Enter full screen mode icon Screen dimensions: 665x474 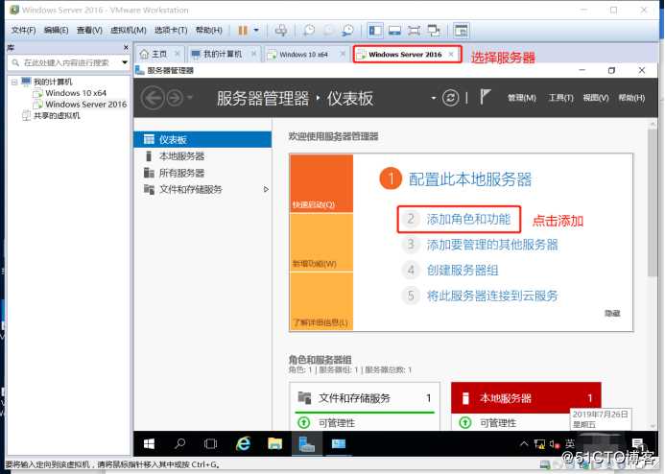[414, 30]
